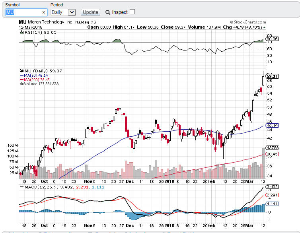Click the 80.05 RSI value tag
This screenshot has height=233, width=300.
[x=272, y=39]
